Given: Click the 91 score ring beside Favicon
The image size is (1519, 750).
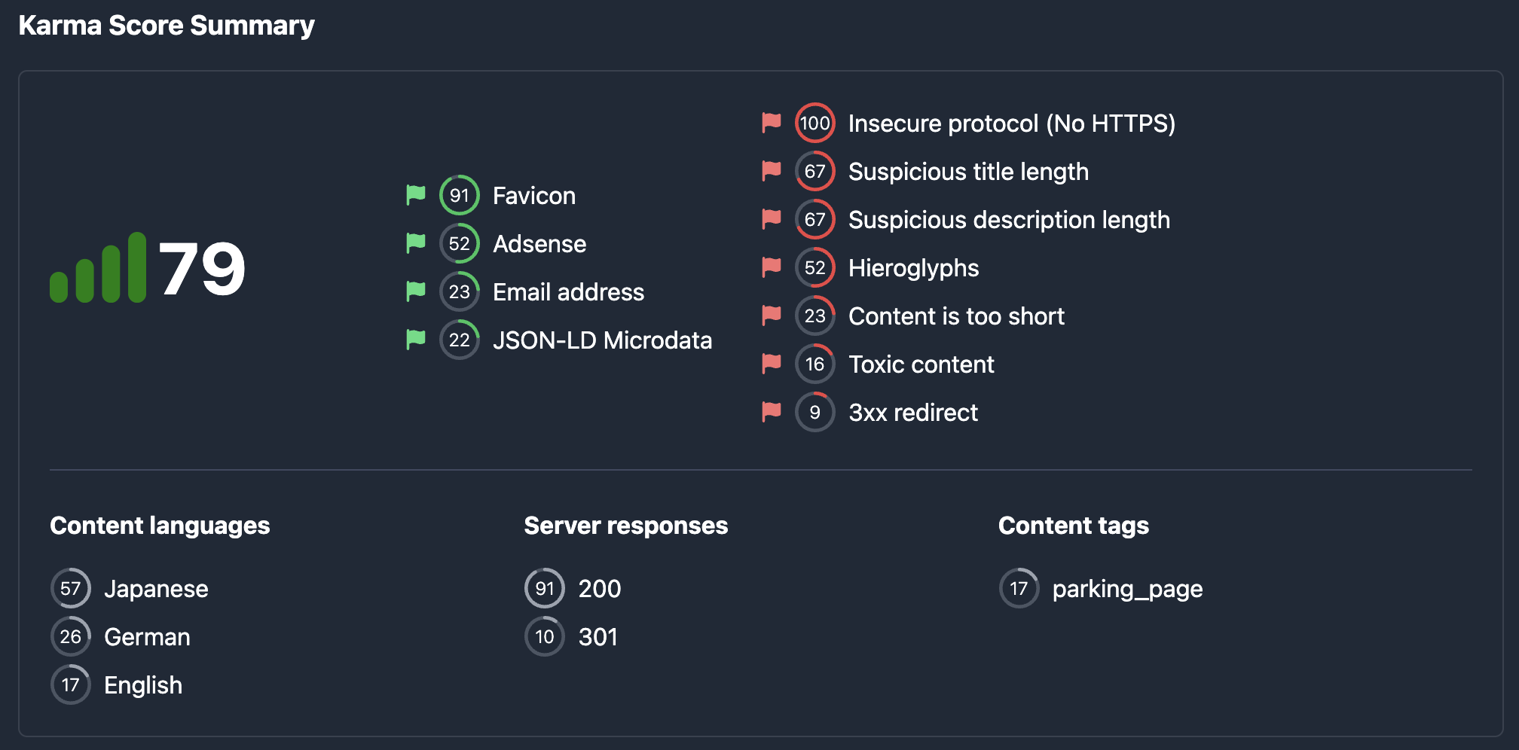Looking at the screenshot, I should [459, 195].
